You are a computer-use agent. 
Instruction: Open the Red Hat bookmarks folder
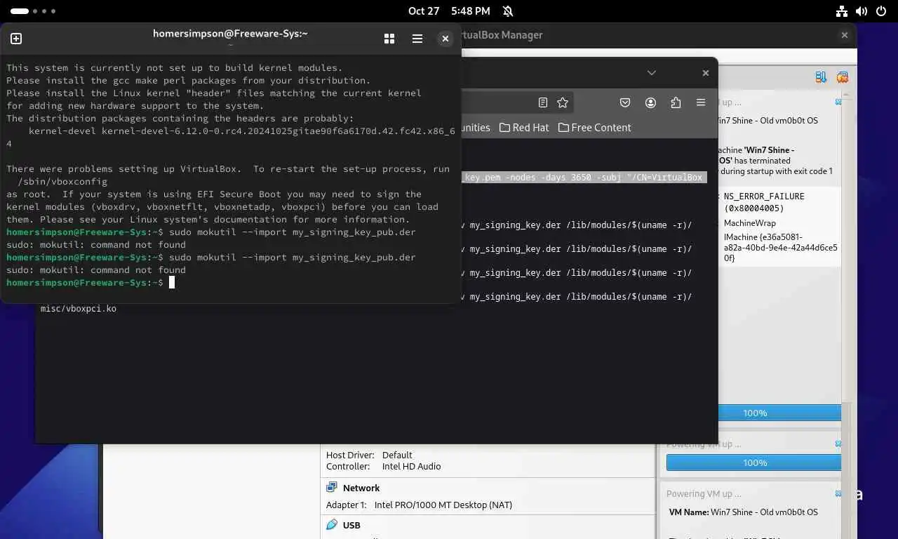[x=525, y=127]
